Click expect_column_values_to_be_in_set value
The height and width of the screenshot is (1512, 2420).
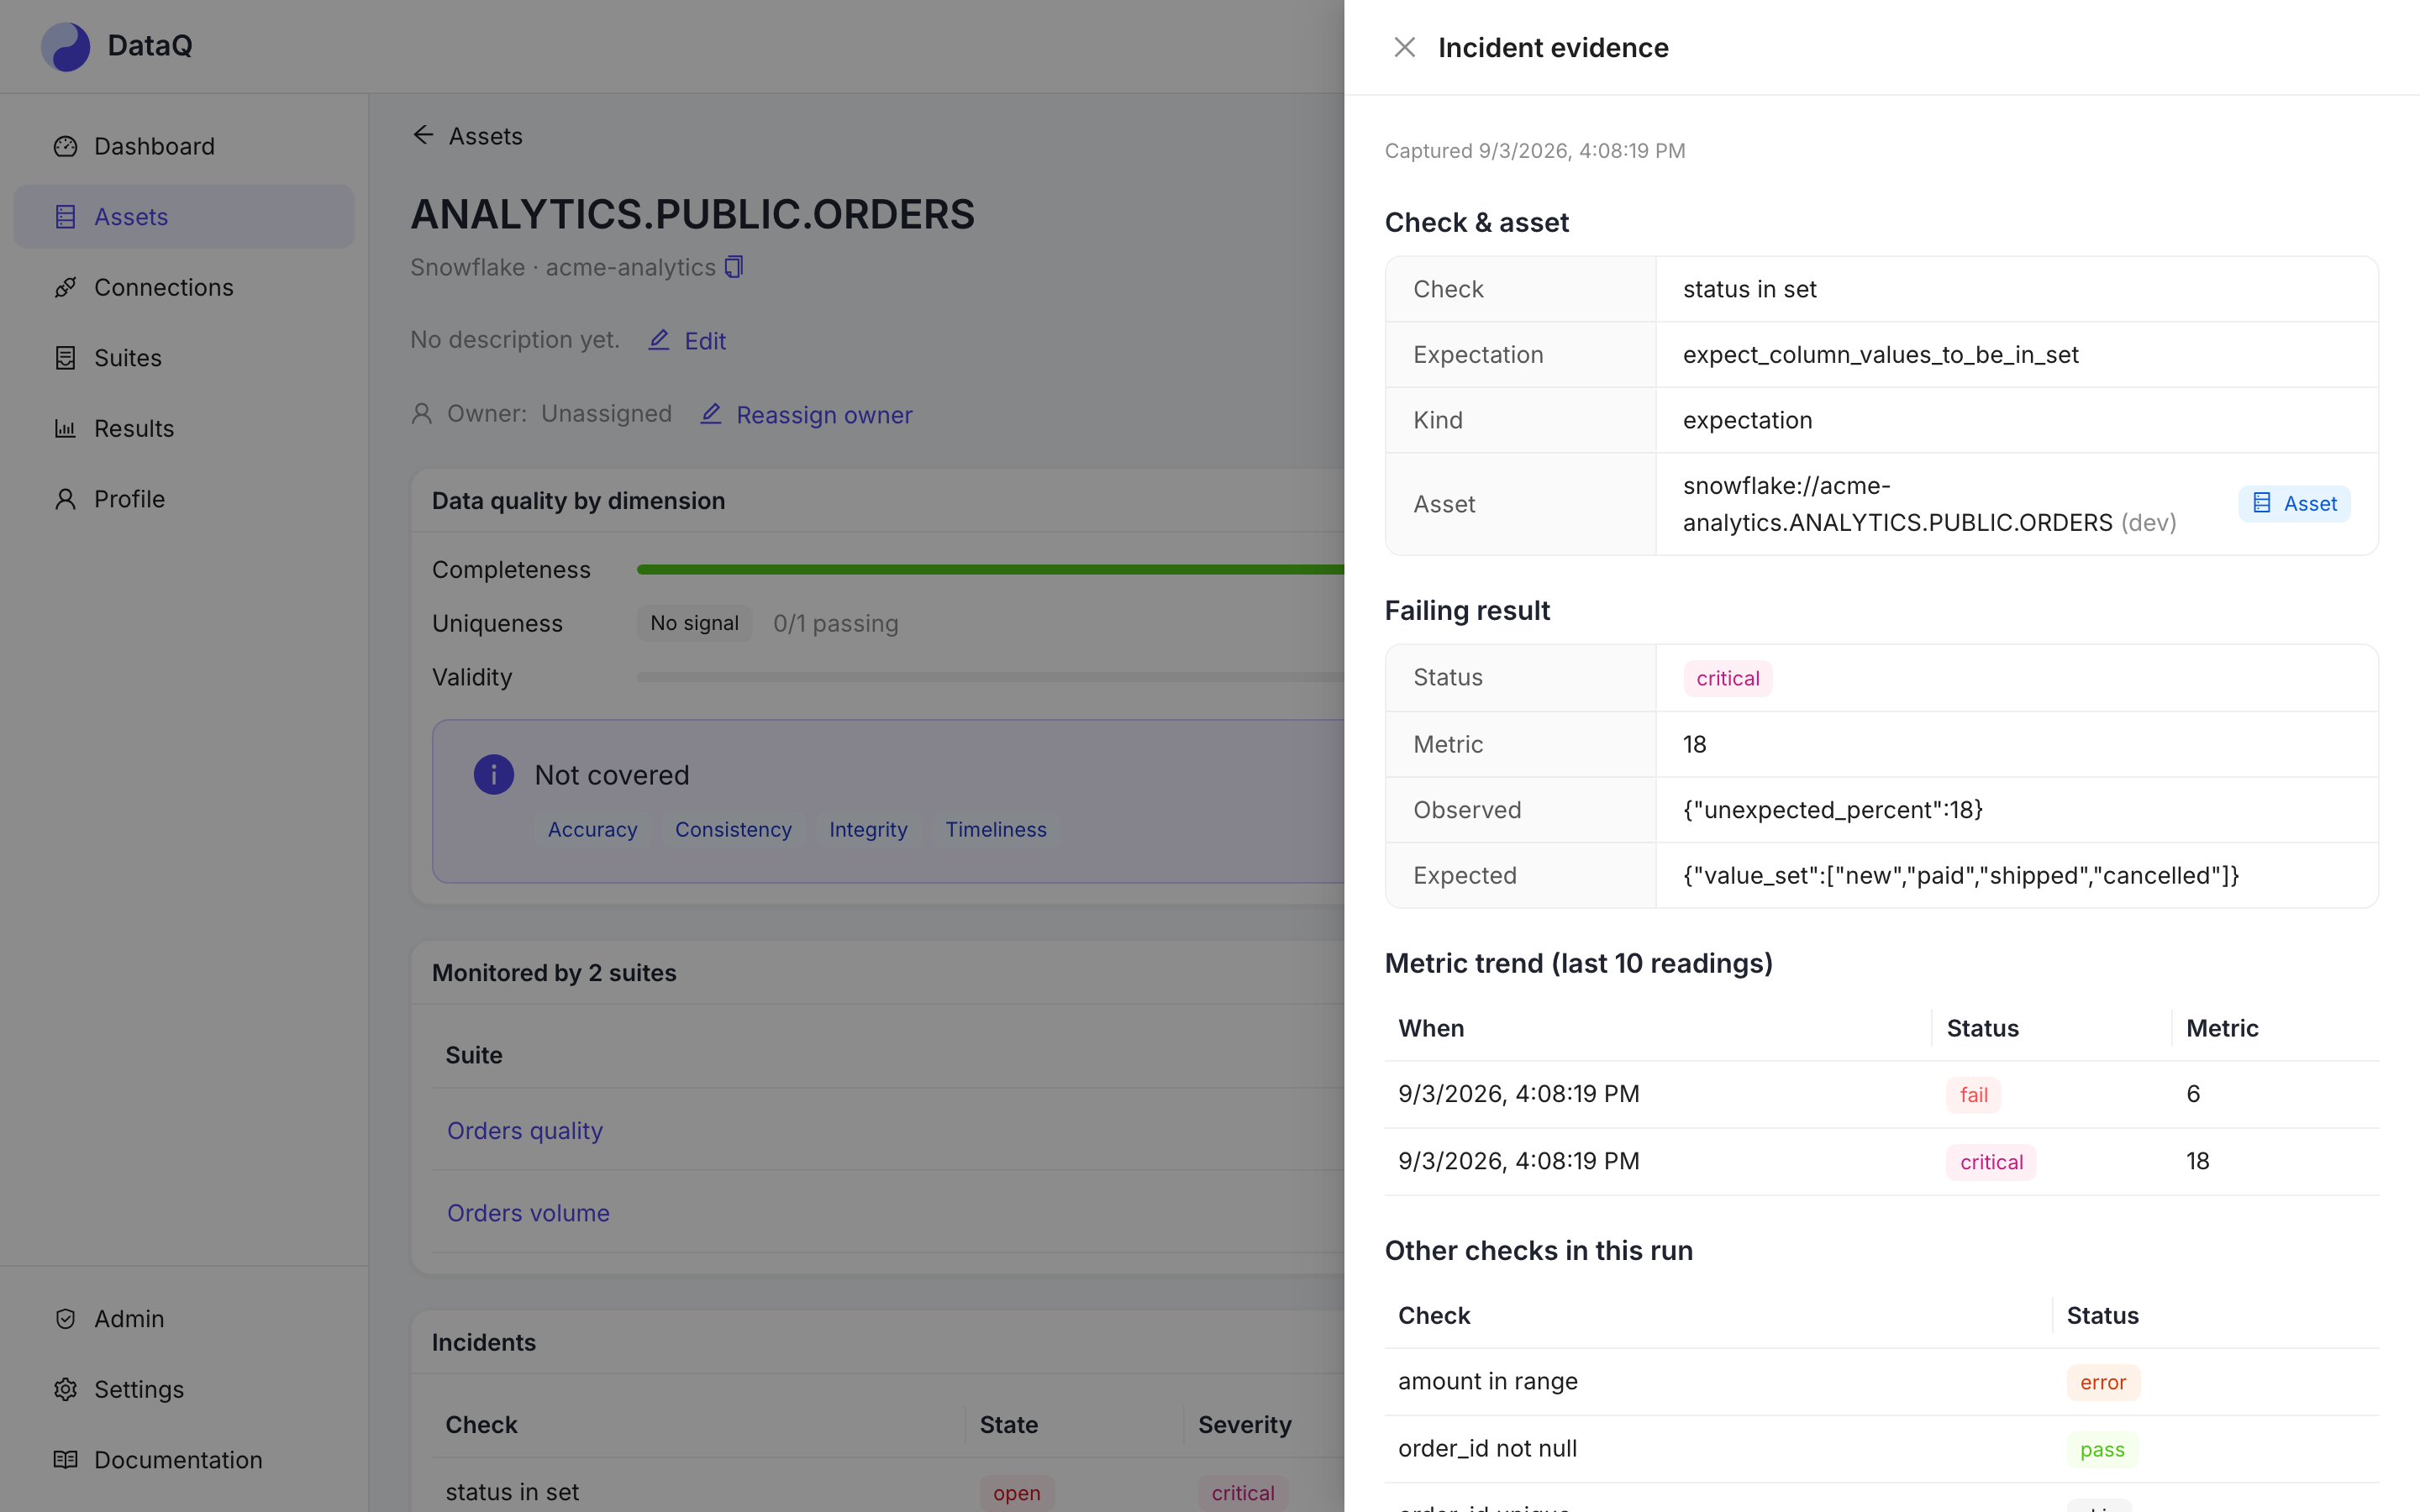[x=1881, y=355]
